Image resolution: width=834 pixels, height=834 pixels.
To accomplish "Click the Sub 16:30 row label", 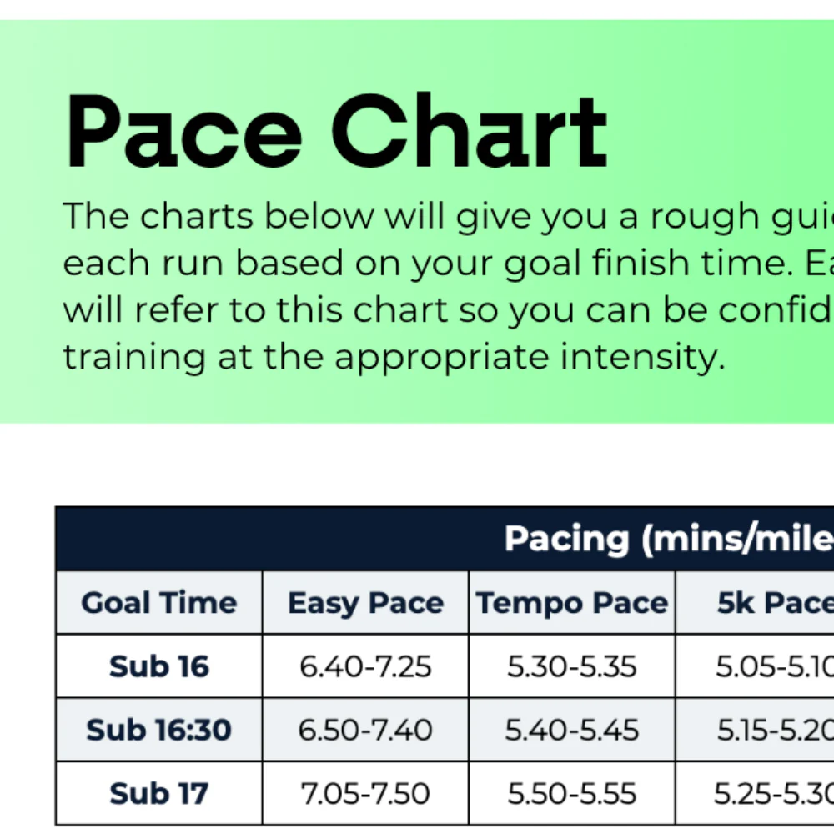I will click(x=159, y=730).
